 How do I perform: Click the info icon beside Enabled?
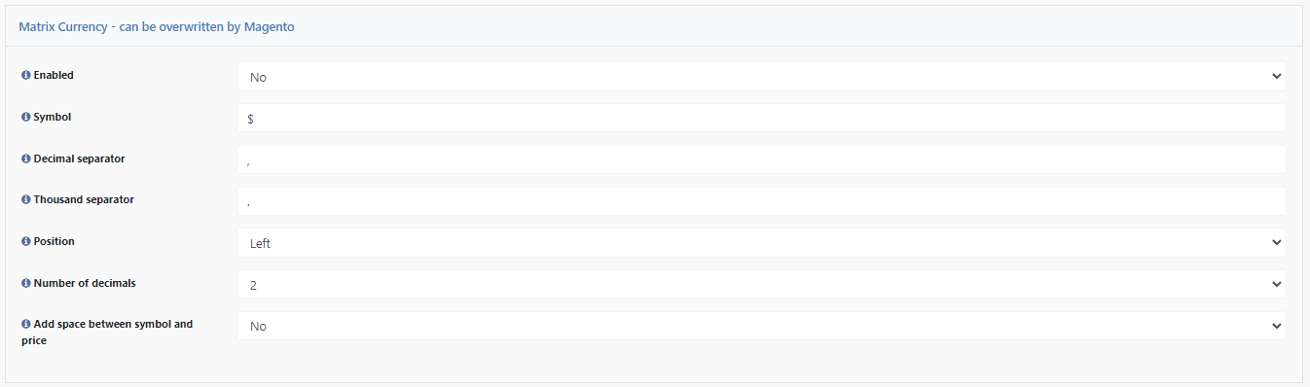(26, 75)
